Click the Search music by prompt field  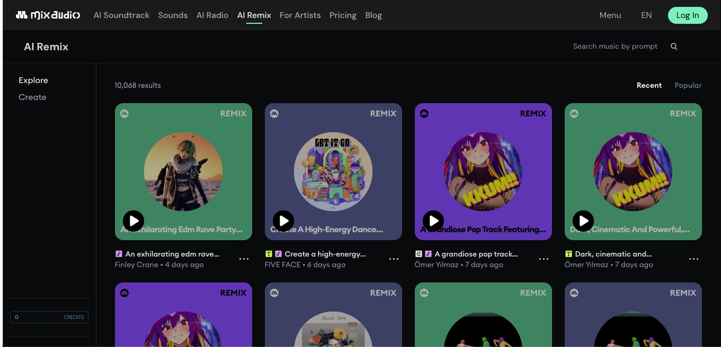point(615,47)
